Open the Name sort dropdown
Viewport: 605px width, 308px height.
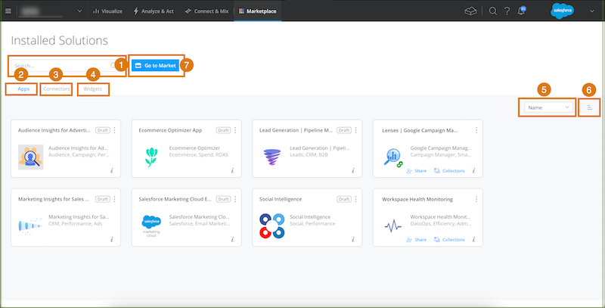[x=549, y=107]
